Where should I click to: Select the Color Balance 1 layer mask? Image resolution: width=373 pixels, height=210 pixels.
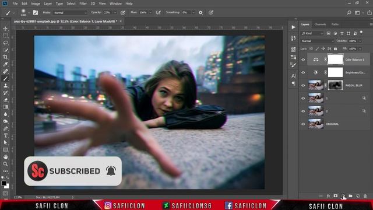[x=336, y=60]
